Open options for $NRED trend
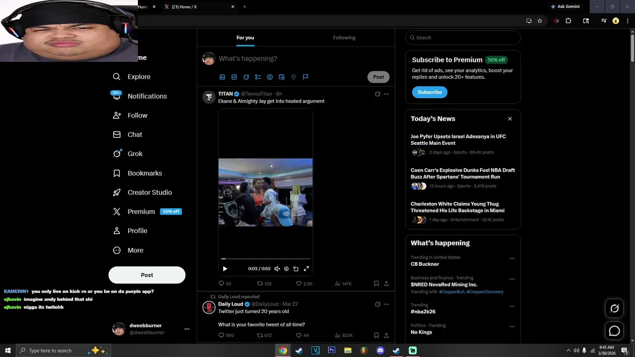Viewport: 635px width, 357px height. [x=512, y=279]
